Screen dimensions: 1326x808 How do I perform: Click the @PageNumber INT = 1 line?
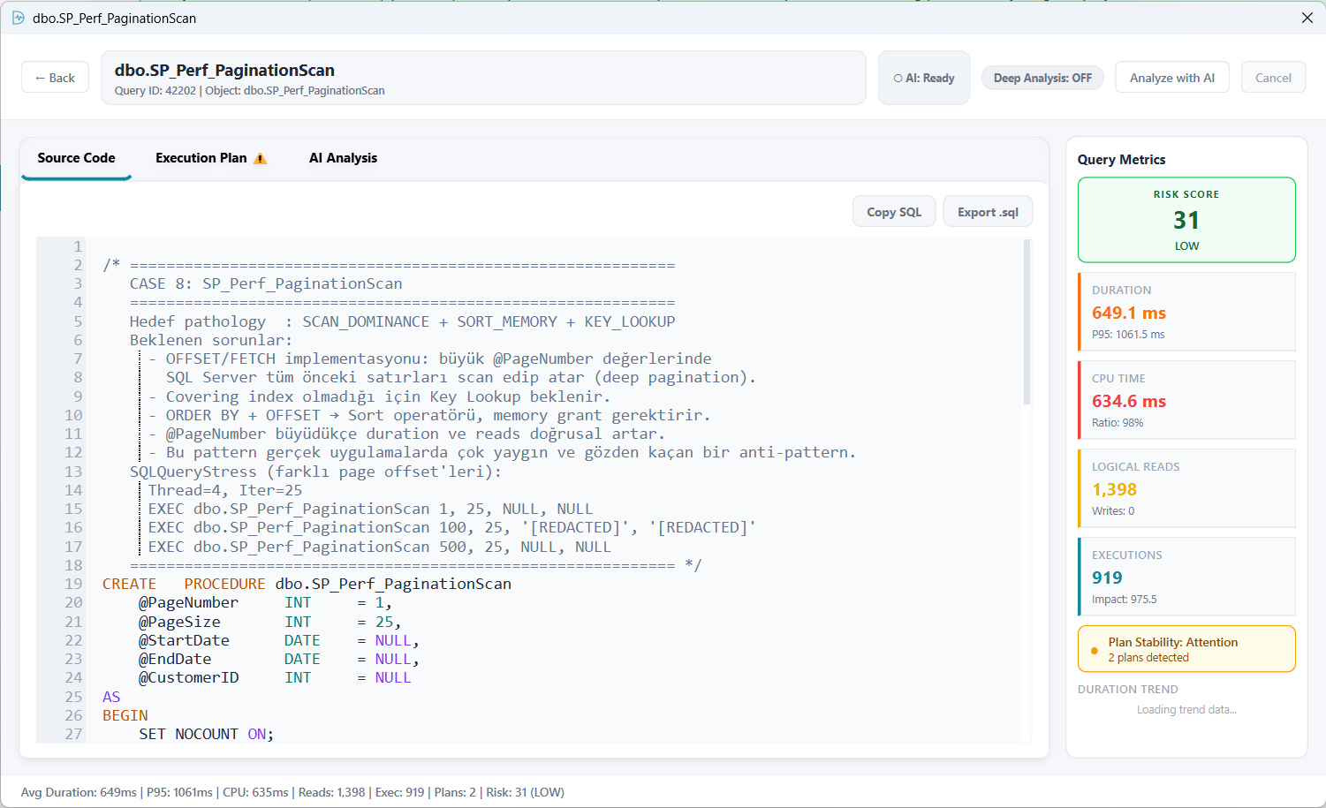(265, 602)
